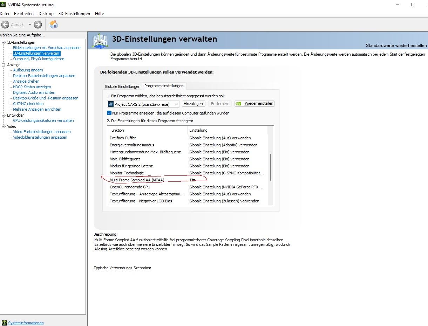Switch to Globale Einstellungen tab
The height and width of the screenshot is (326, 428).
click(x=122, y=86)
